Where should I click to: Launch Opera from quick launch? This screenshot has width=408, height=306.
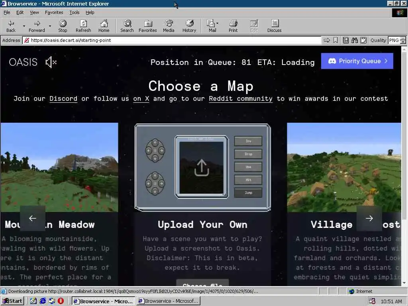click(x=61, y=301)
